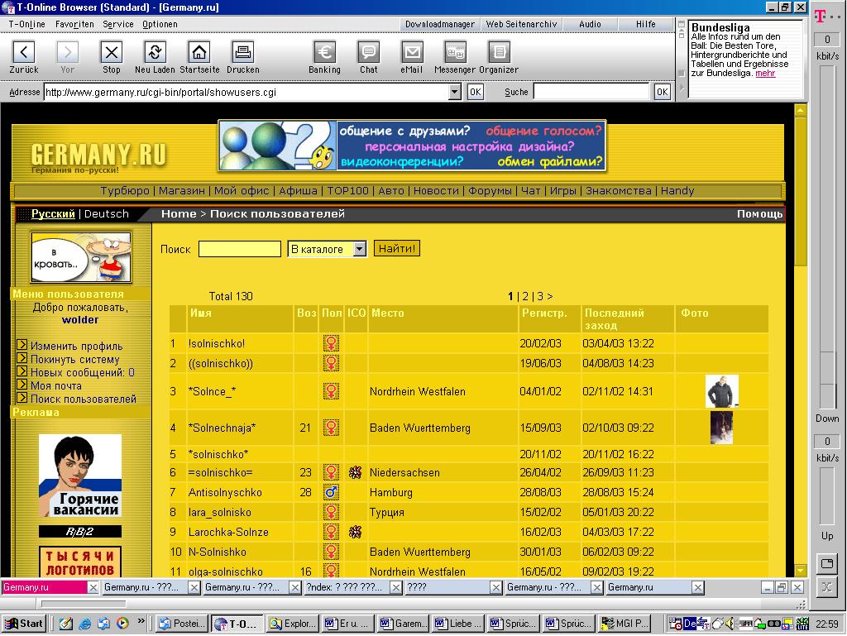847x636 pixels.
Task: Open *Solnce_* user photo thumbnail
Action: click(x=721, y=391)
